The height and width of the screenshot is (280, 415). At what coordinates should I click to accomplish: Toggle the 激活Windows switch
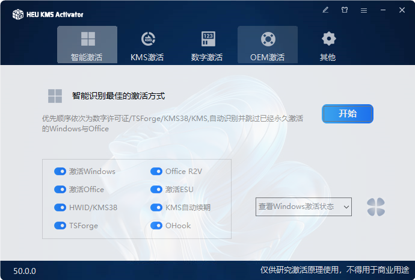coord(60,172)
